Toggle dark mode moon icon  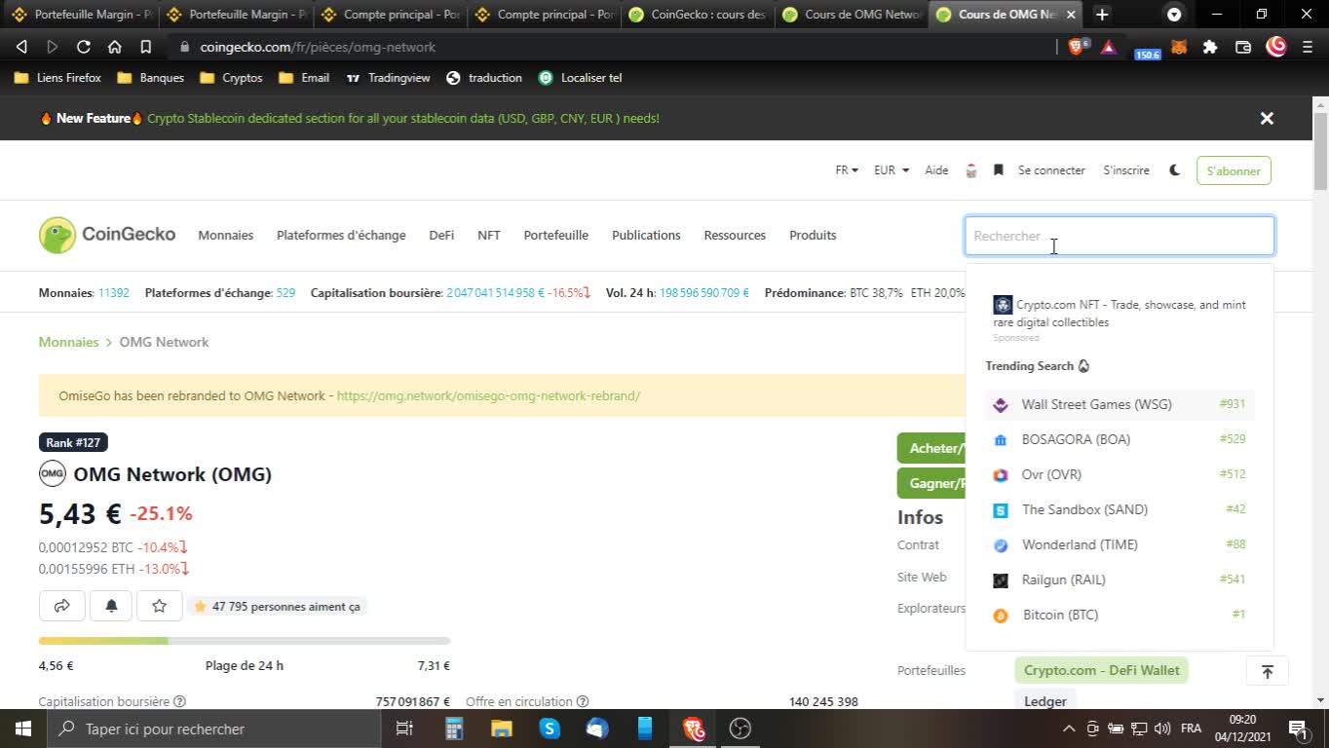[1174, 170]
